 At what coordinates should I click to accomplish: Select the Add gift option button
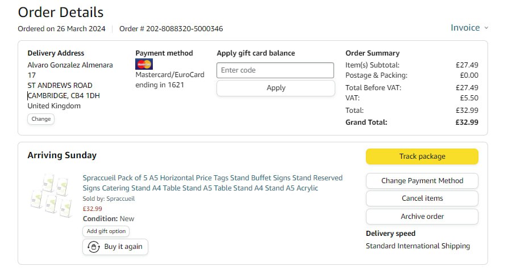[106, 231]
